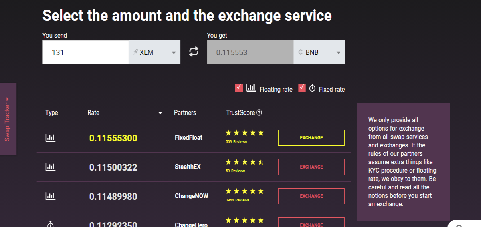The image size is (481, 227).
Task: Click EXCHANGE button for StealthEX
Action: pyautogui.click(x=311, y=167)
